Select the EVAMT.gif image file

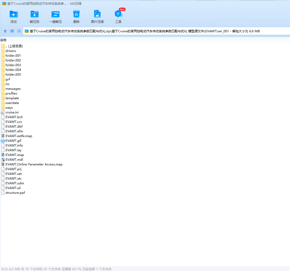tap(11, 141)
